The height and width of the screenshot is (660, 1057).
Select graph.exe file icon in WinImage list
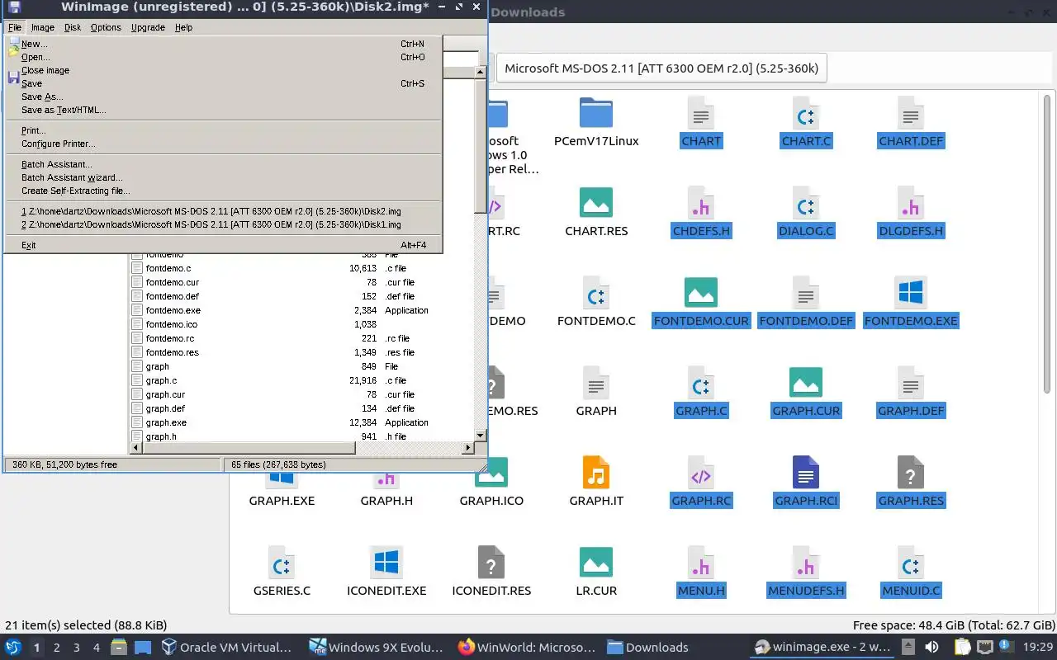coord(137,422)
